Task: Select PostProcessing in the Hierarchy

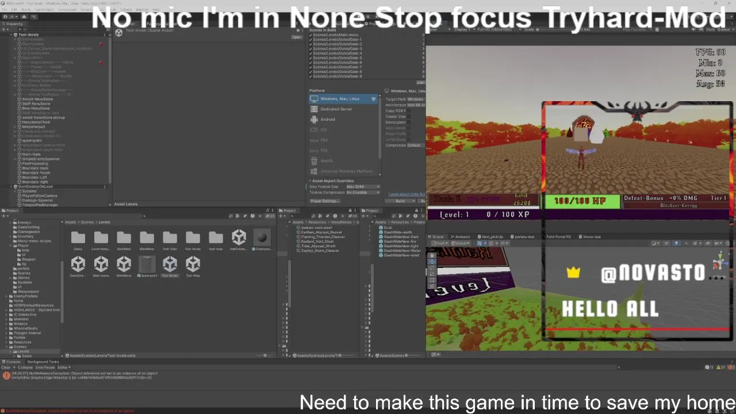Action: pyautogui.click(x=34, y=163)
